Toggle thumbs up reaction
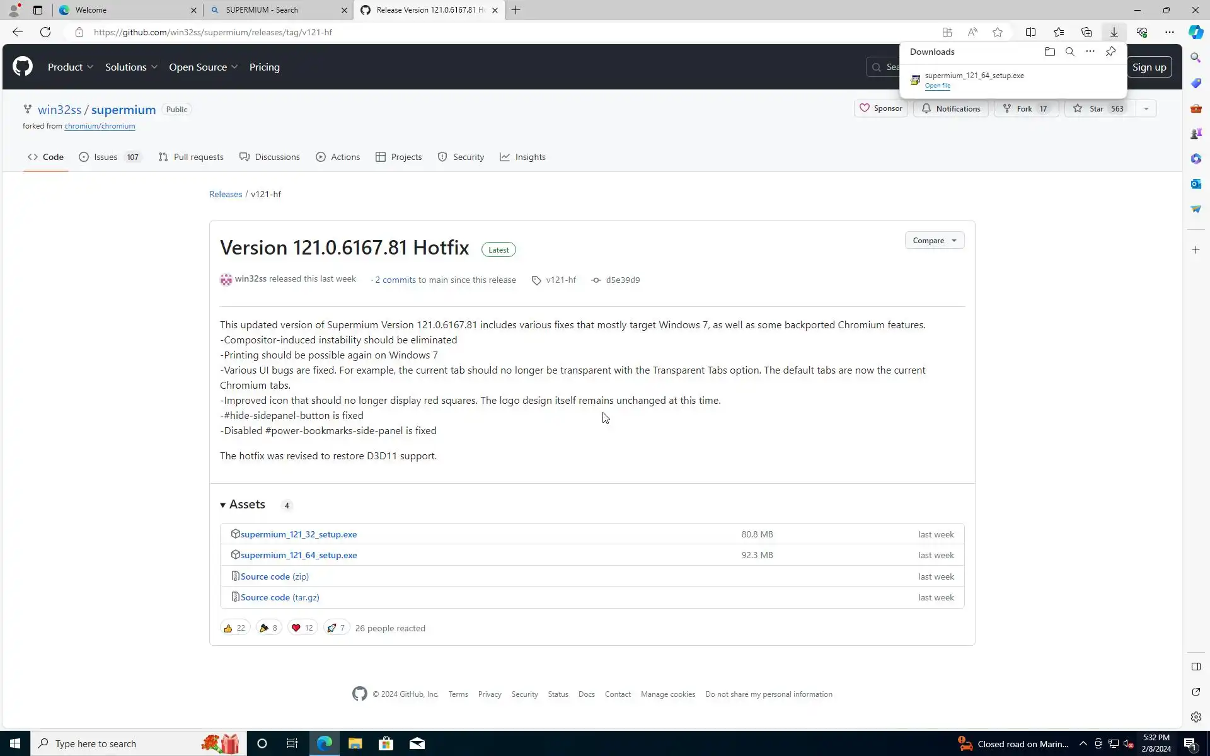This screenshot has width=1210, height=756. (234, 628)
